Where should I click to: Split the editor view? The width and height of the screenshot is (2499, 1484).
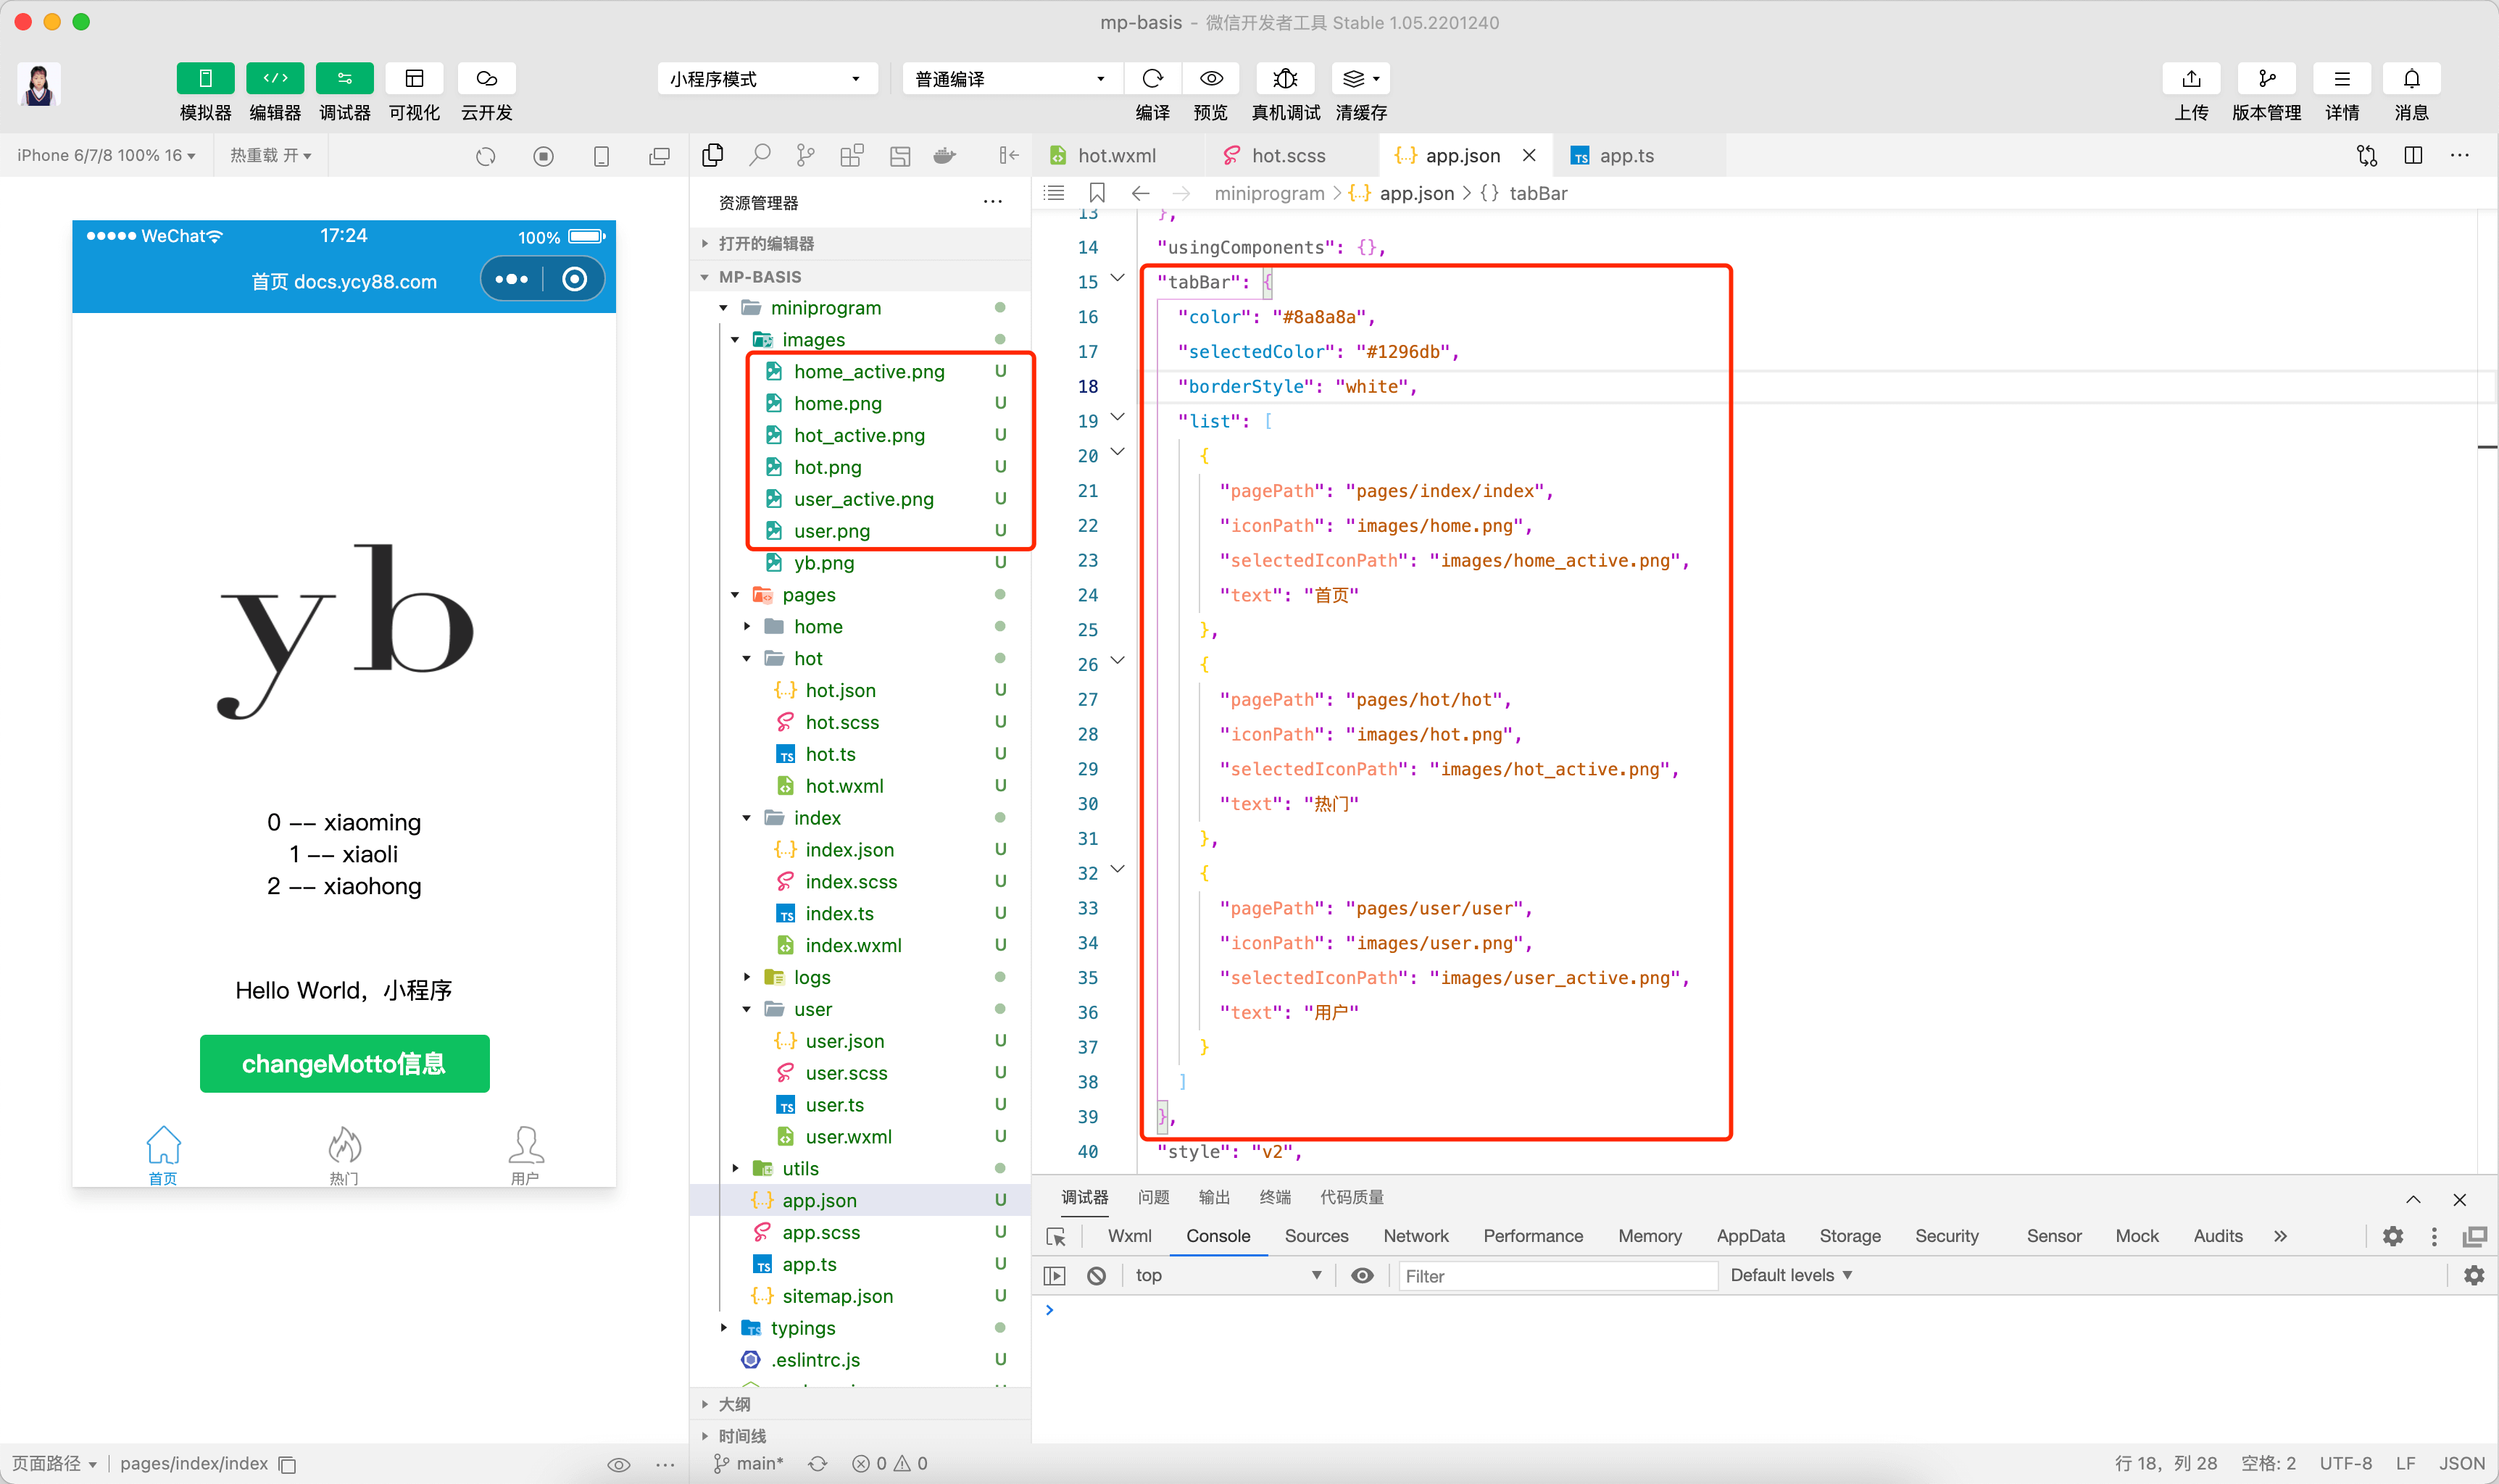[x=2413, y=155]
